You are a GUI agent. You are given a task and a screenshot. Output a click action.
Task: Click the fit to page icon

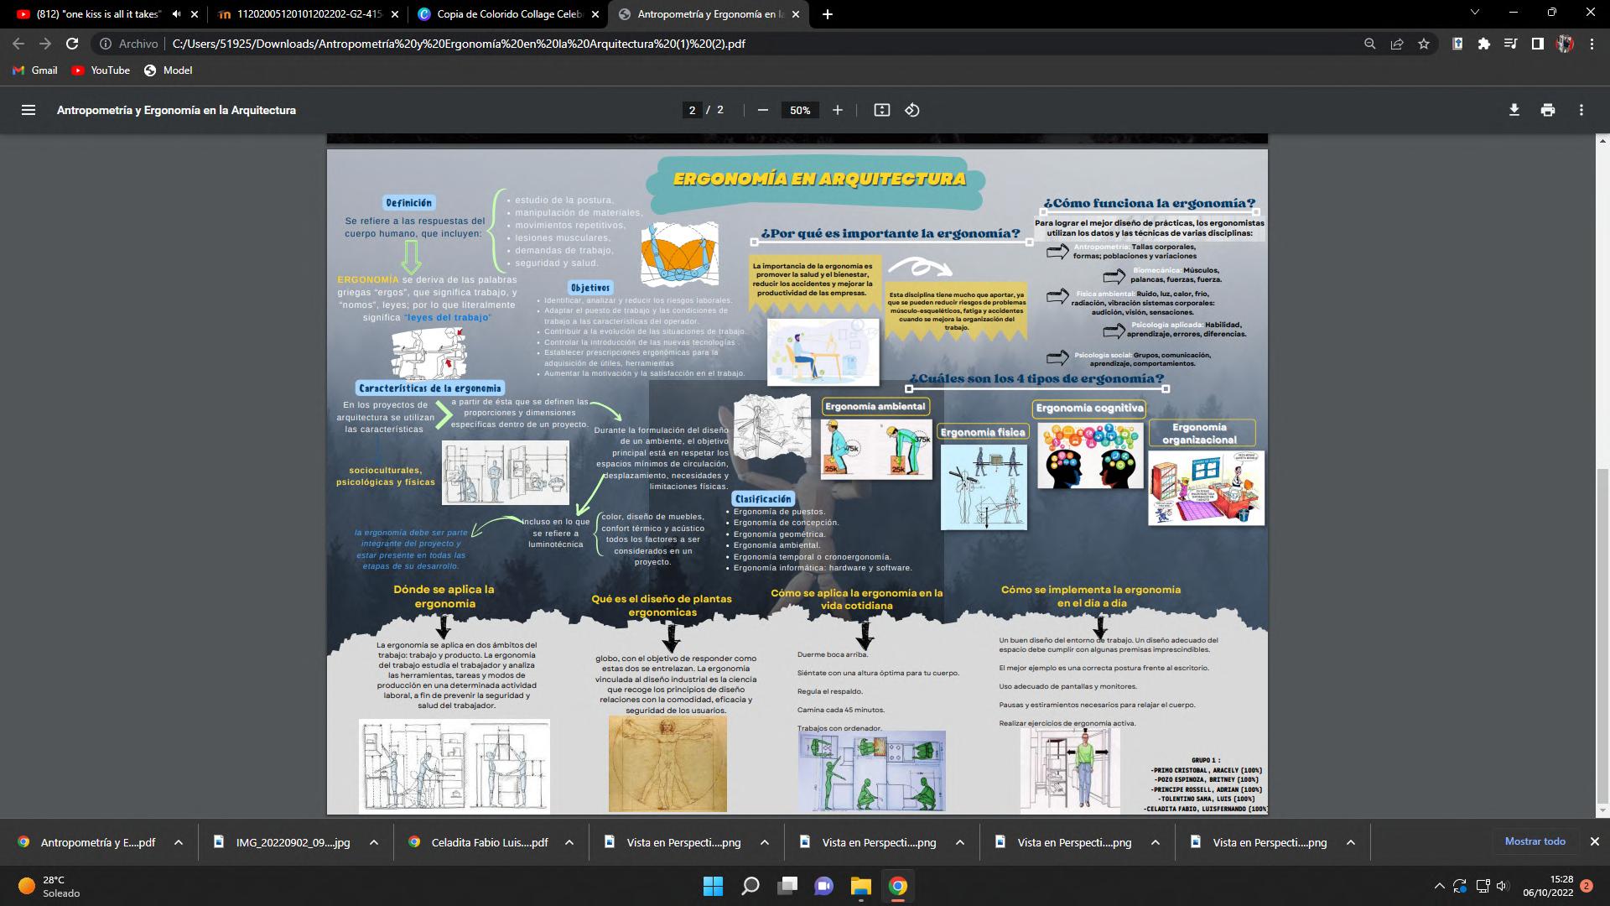click(881, 110)
